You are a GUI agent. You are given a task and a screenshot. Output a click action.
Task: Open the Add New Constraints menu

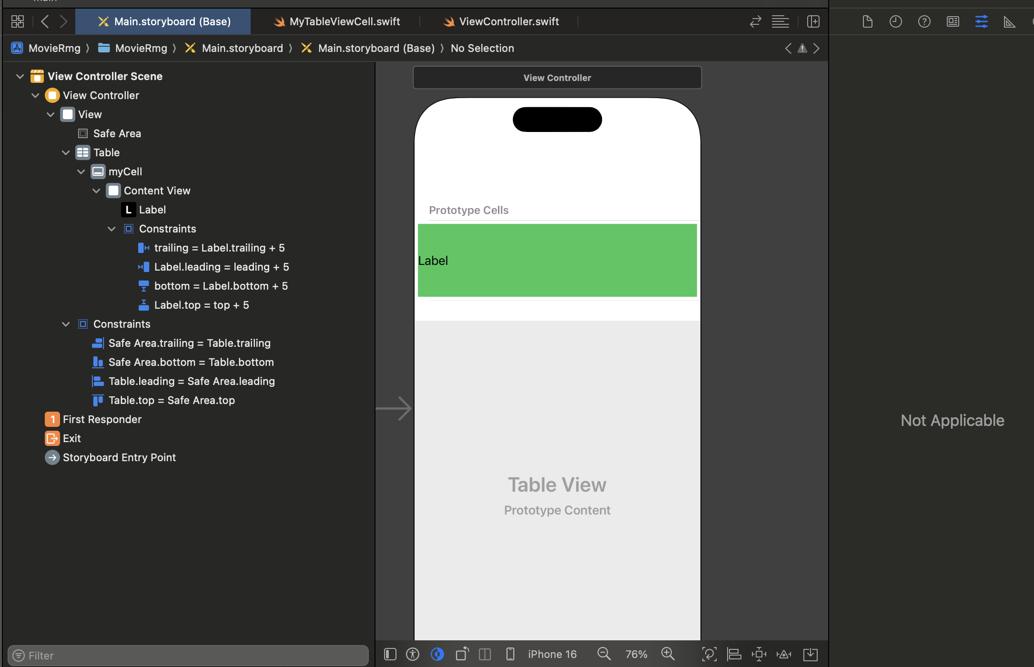click(759, 654)
